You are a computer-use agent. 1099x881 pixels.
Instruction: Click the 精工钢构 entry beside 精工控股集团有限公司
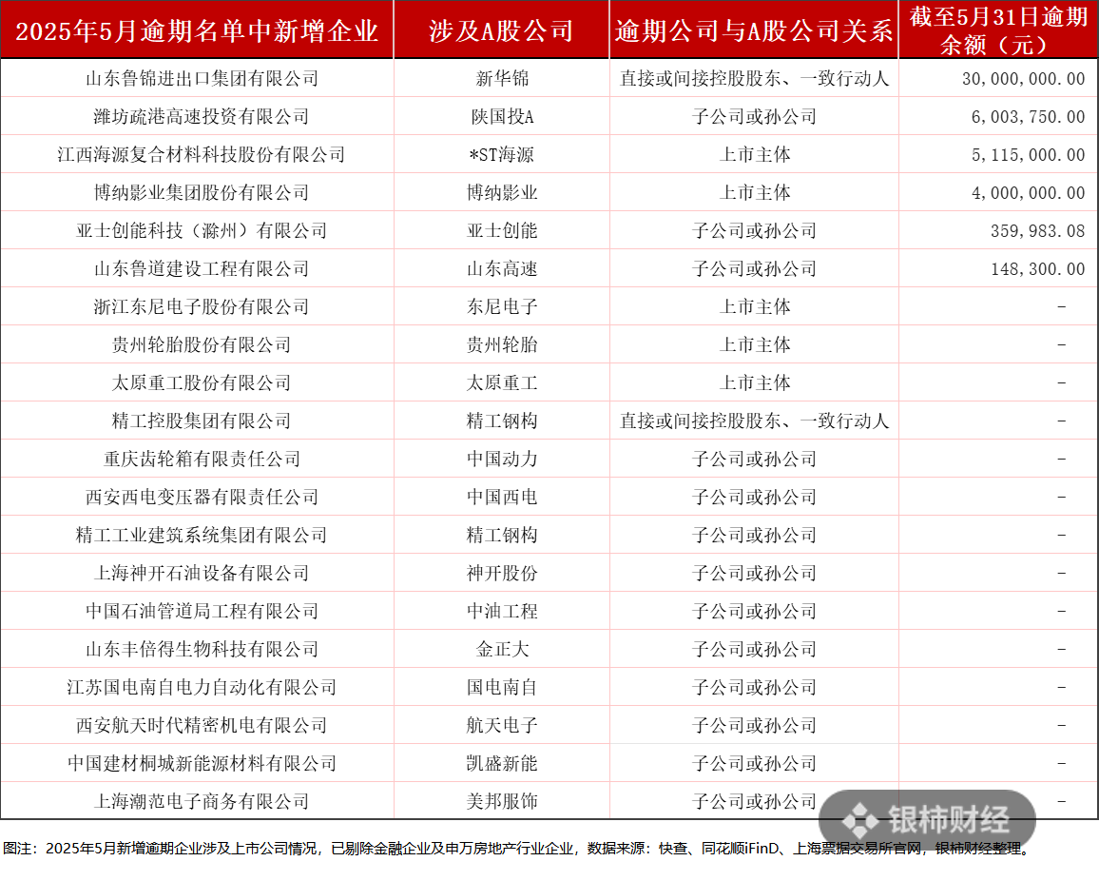pyautogui.click(x=501, y=421)
